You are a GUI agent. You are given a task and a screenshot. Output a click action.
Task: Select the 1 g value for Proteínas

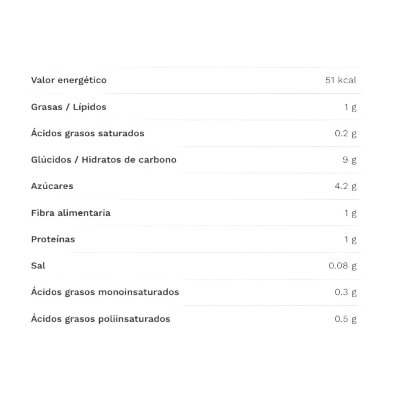pyautogui.click(x=350, y=240)
